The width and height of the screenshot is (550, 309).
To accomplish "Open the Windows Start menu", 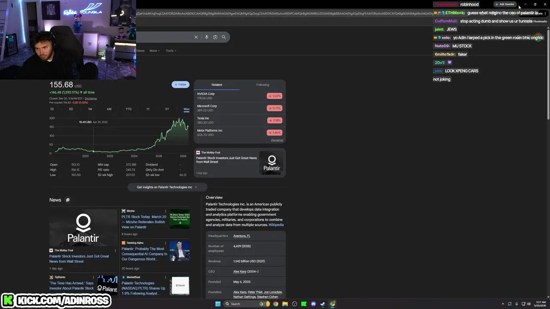I will (x=218, y=304).
